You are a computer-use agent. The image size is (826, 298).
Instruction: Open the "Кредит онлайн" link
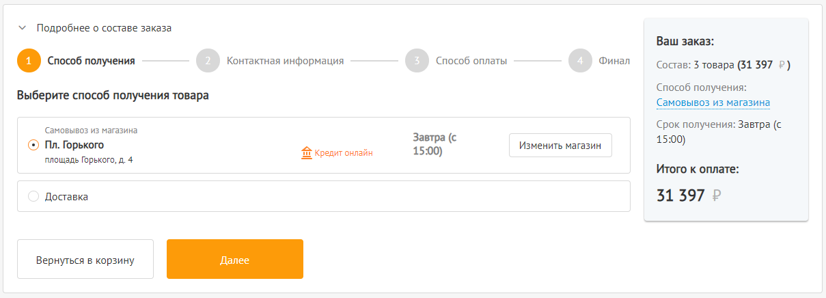[344, 153]
